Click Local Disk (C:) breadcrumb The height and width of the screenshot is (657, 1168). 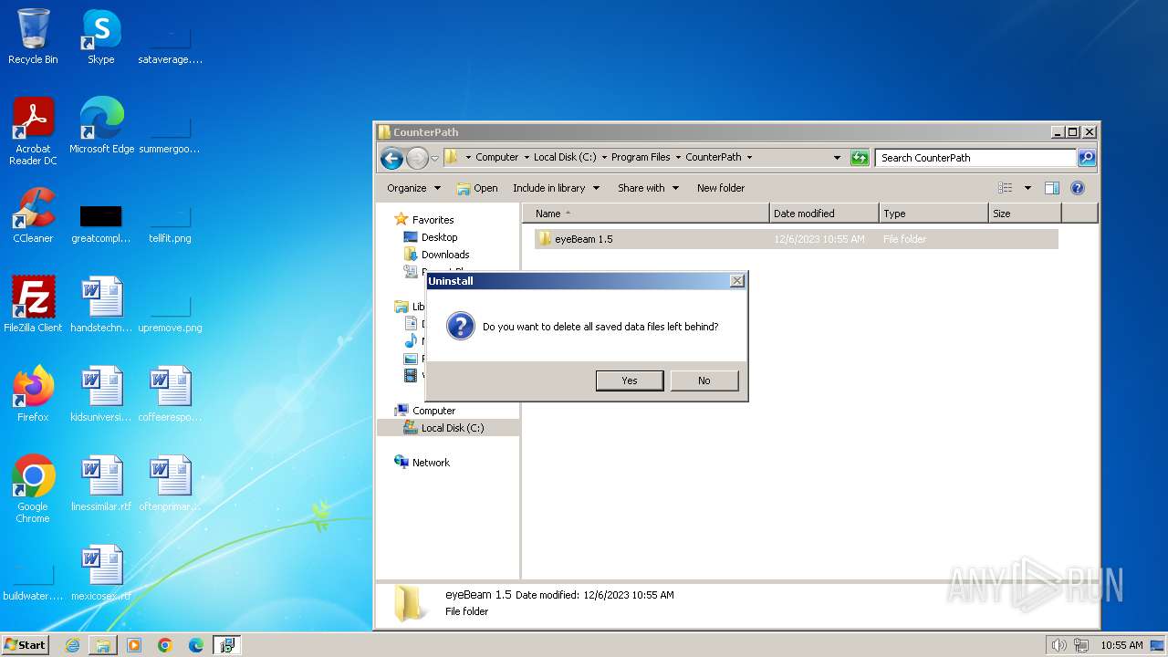565,157
